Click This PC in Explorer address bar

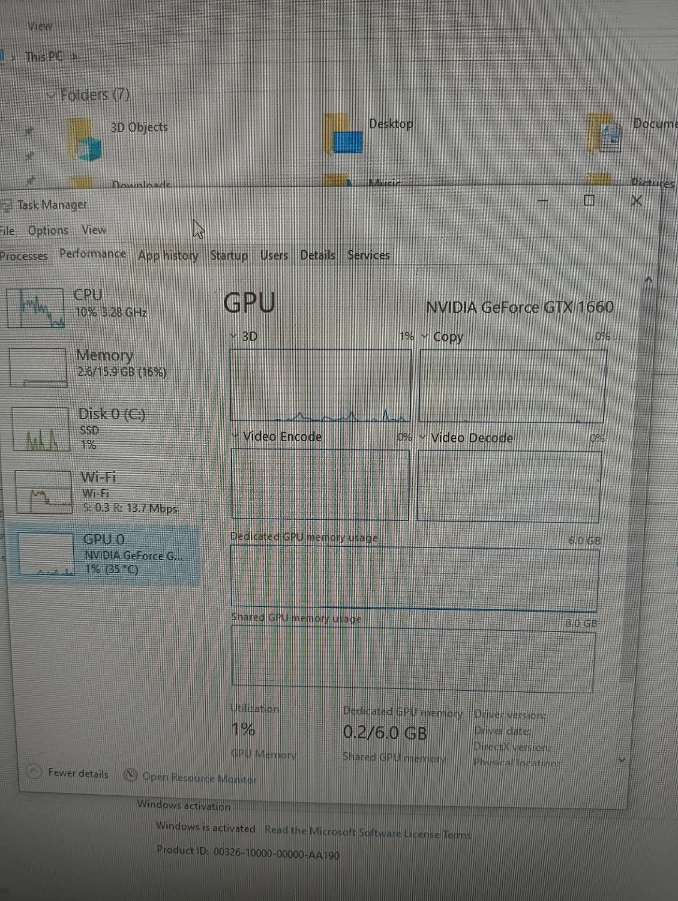44,56
